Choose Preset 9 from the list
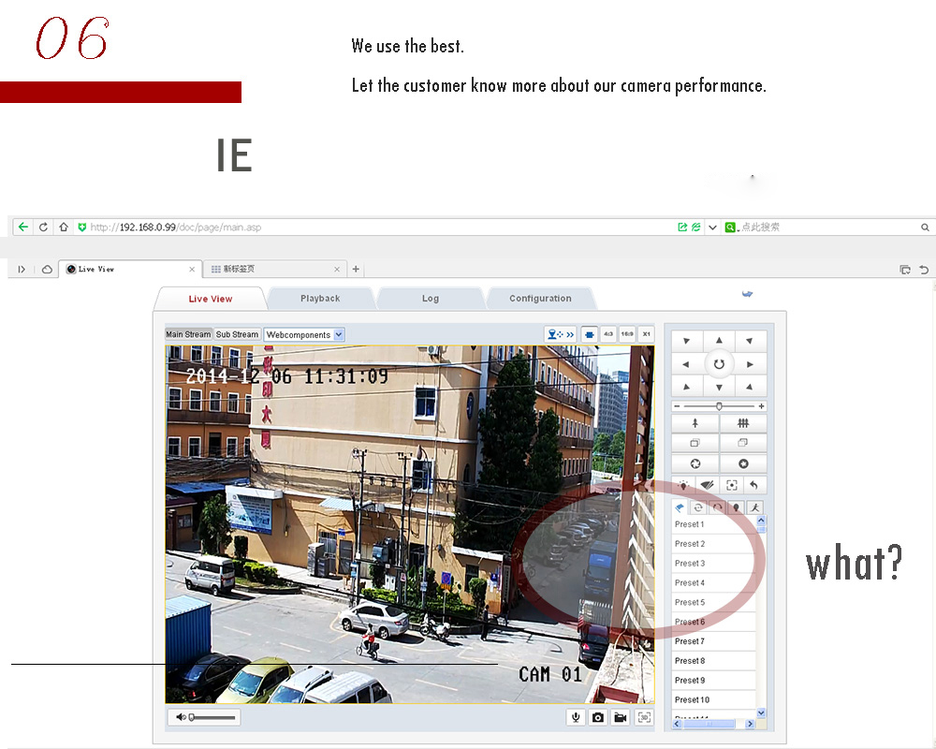The image size is (936, 749). tap(690, 681)
